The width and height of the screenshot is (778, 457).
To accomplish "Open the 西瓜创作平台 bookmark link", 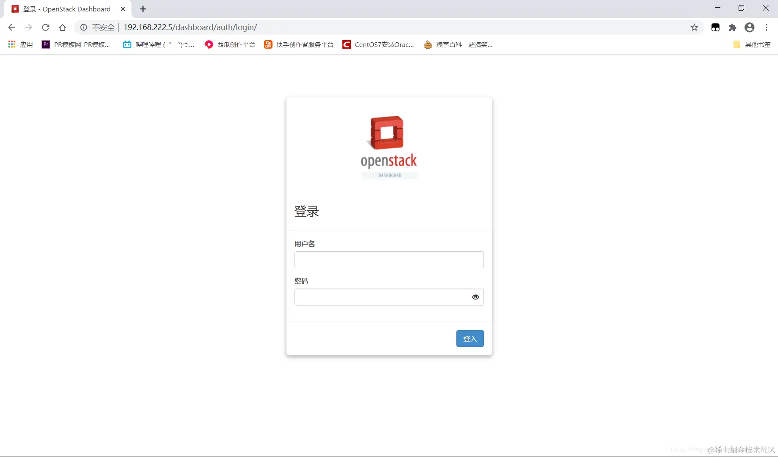I will [x=229, y=44].
